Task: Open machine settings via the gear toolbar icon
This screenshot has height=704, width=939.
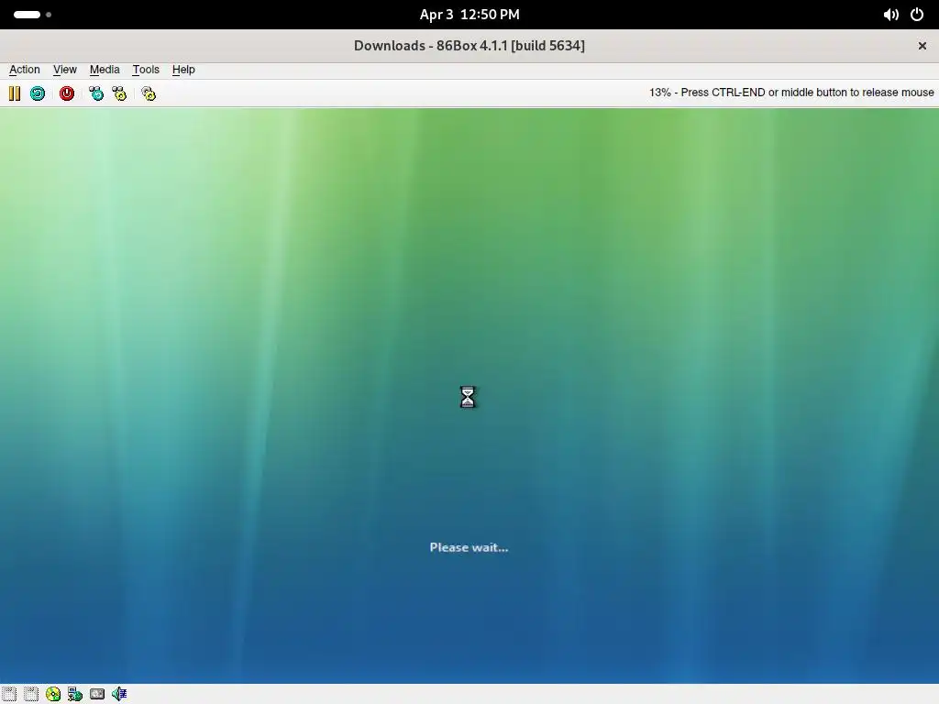Action: tap(149, 93)
